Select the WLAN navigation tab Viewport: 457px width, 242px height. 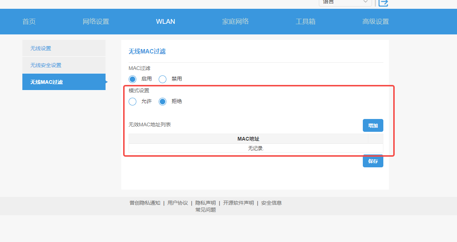click(x=166, y=22)
